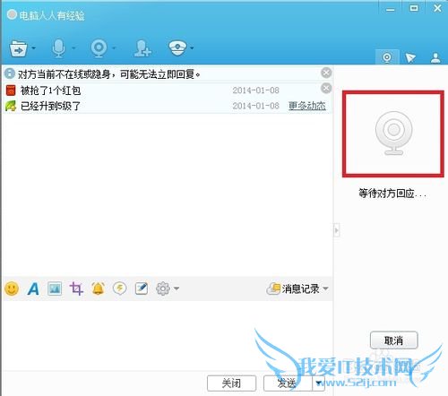Click the send file folder icon
Viewport: 448px width, 396px height.
(x=19, y=48)
